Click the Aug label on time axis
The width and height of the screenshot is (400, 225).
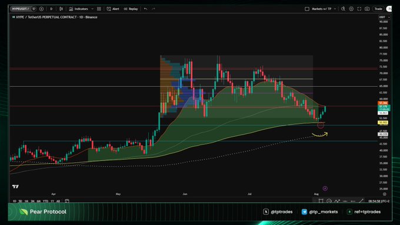coord(316,194)
